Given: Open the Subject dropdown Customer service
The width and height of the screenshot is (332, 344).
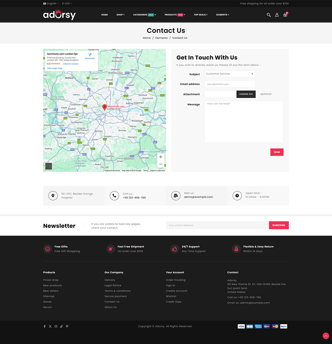Looking at the screenshot, I should [229, 74].
